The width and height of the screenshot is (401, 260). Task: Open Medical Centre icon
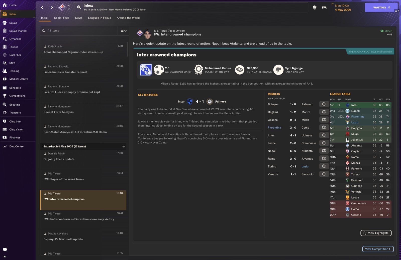5,79
